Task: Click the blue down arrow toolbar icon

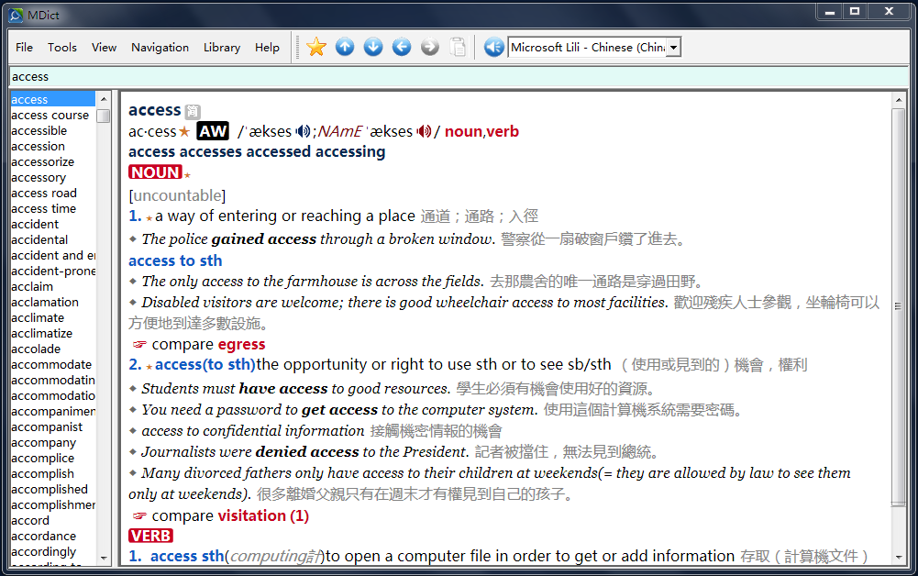Action: point(373,47)
